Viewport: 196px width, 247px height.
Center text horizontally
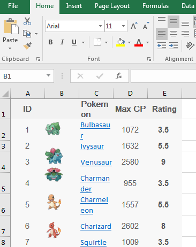(174, 34)
